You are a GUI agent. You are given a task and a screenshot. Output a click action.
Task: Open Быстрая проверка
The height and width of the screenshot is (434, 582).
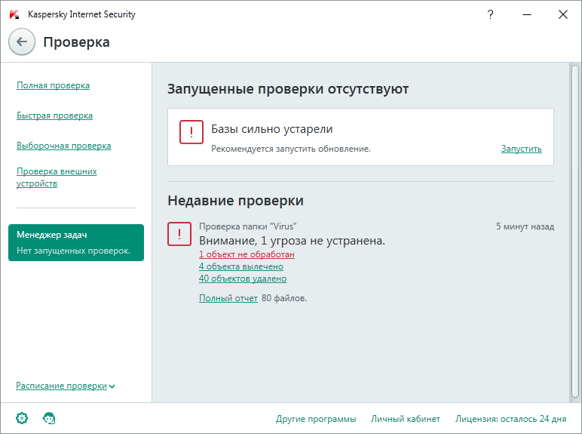[x=54, y=115]
